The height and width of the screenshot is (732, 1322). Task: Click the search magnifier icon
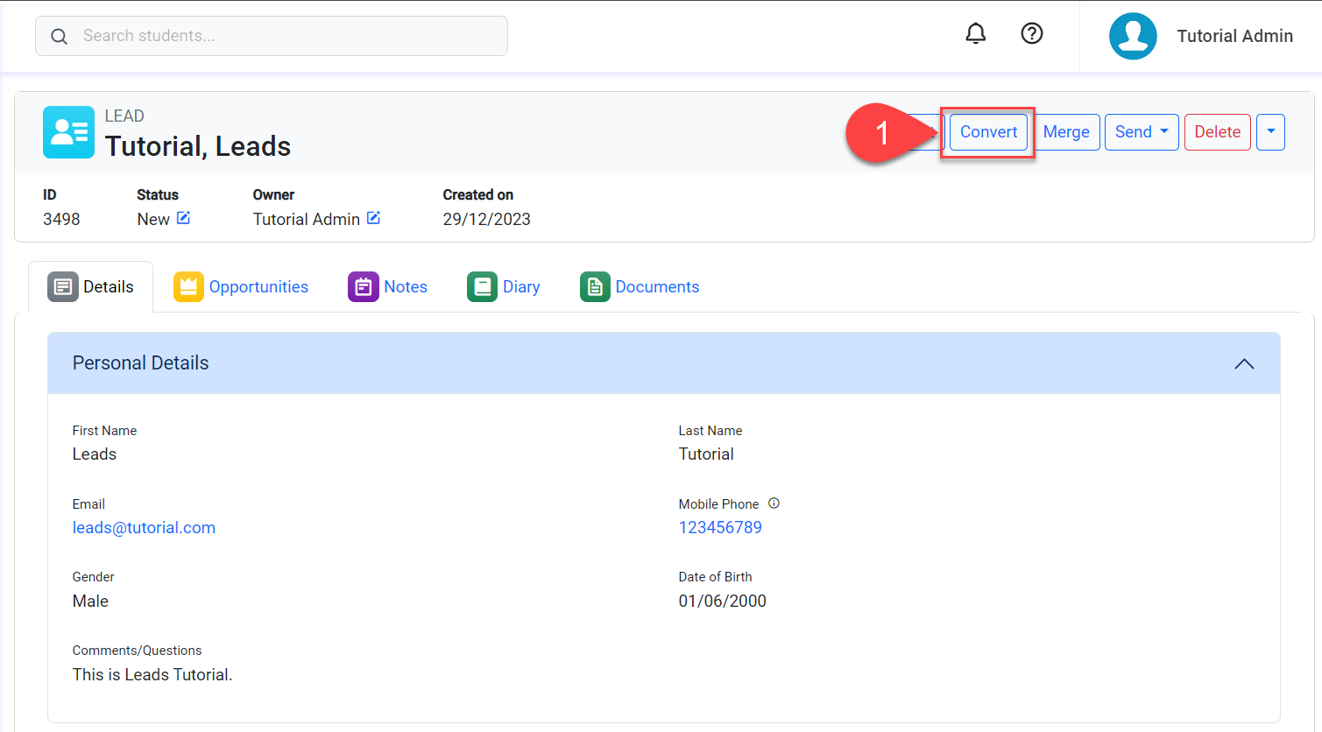59,37
